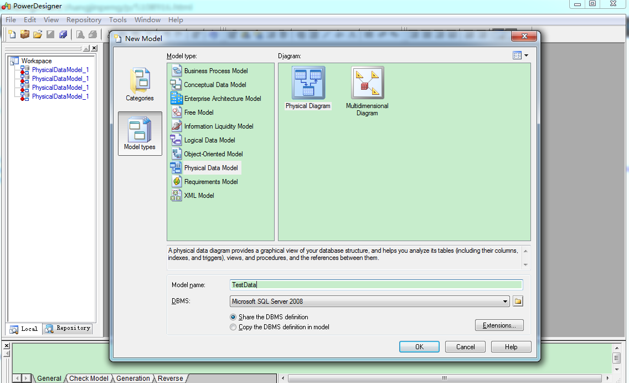Close the output panel with X
The image size is (629, 383).
[x=7, y=345]
